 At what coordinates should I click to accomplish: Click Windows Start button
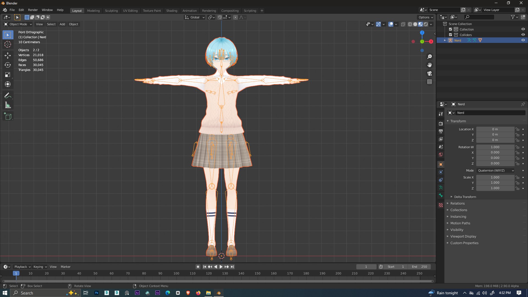click(5, 293)
